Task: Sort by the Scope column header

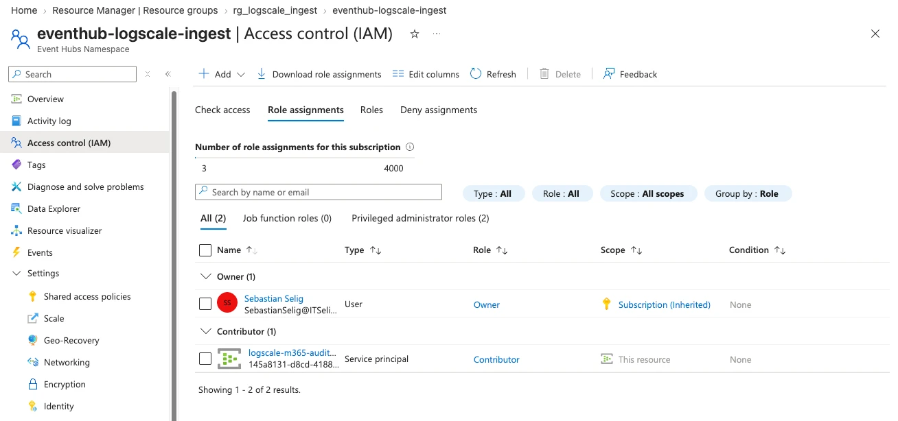Action: pos(621,250)
